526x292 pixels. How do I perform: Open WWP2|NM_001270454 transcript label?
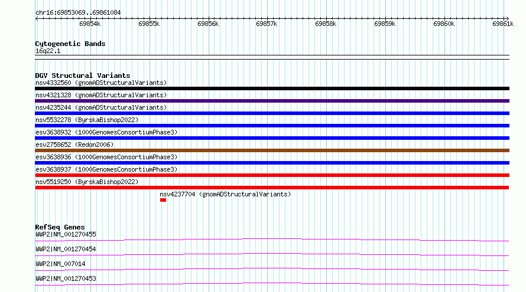[66, 249]
